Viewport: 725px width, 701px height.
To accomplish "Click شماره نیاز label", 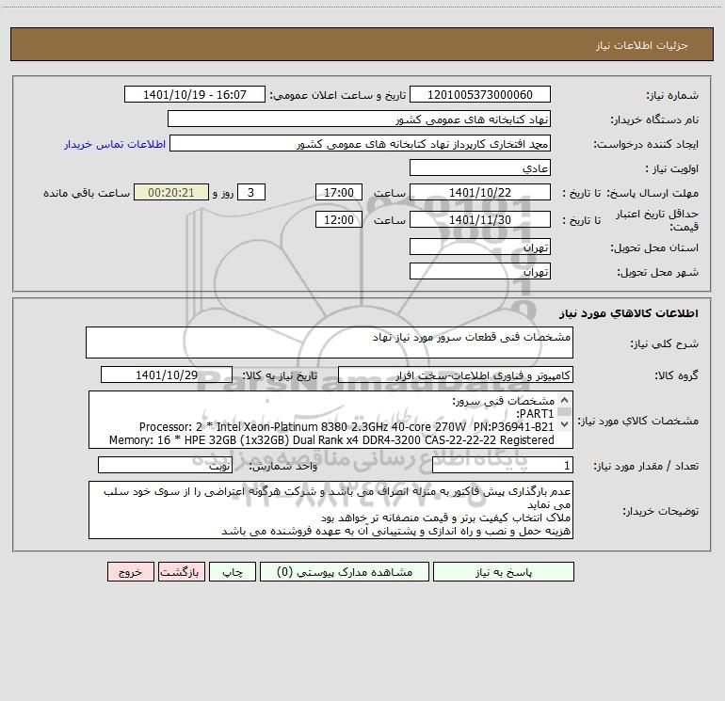I will 672,95.
